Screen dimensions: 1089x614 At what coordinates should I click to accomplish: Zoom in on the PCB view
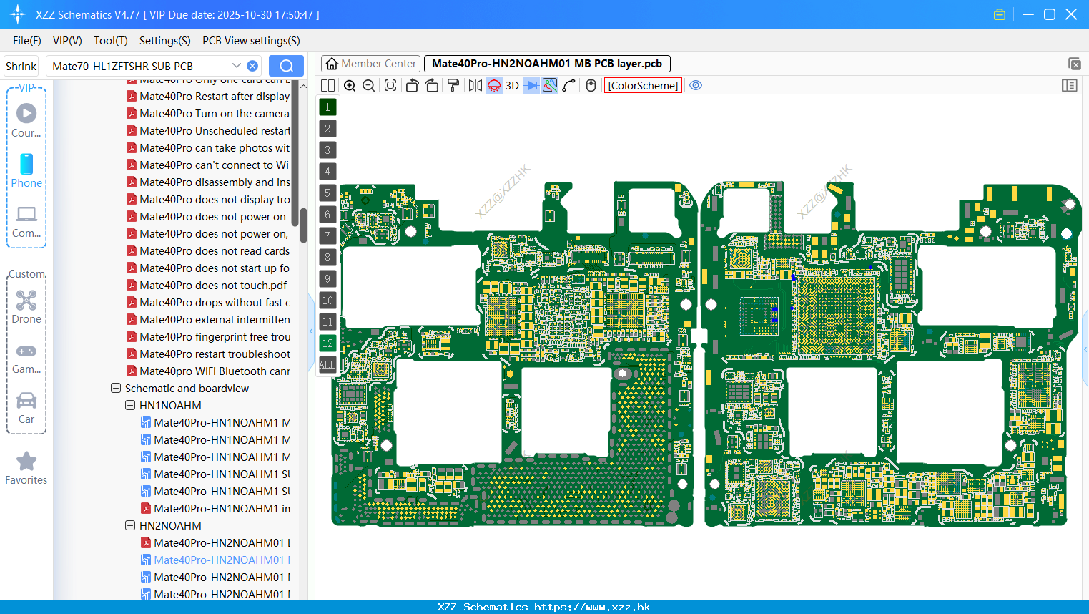point(350,85)
